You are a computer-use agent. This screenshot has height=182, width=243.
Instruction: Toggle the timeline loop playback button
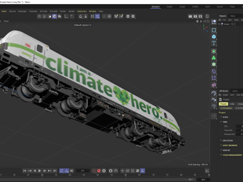(62, 171)
